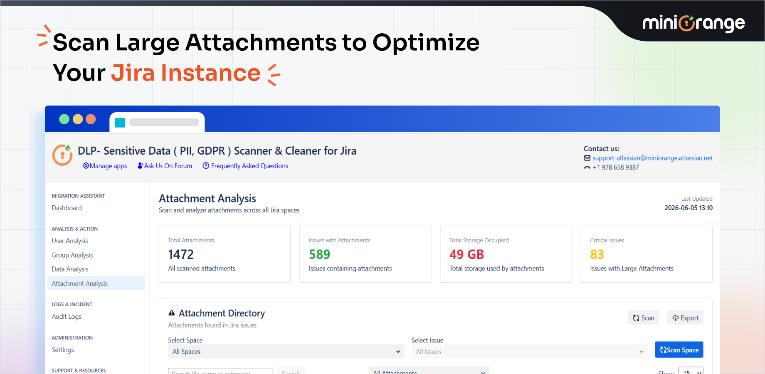Click the SUPPORT & RESOURCES section label
Screen dimensions: 765x374
click(79, 370)
